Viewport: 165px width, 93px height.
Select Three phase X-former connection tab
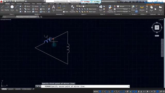pos(27,17)
